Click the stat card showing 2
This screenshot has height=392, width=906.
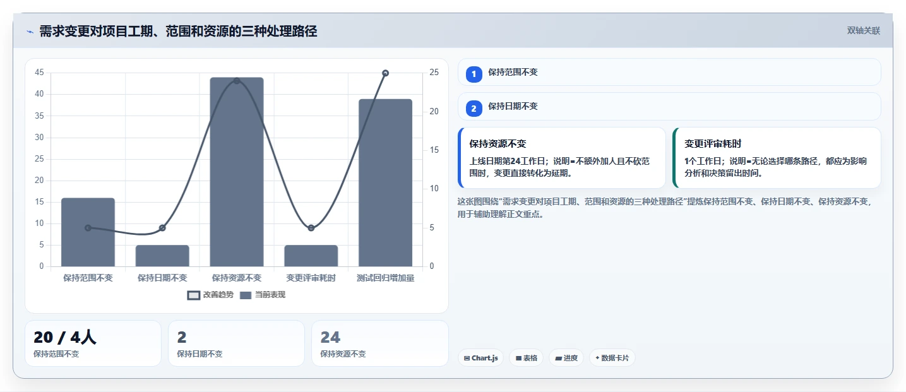point(236,343)
